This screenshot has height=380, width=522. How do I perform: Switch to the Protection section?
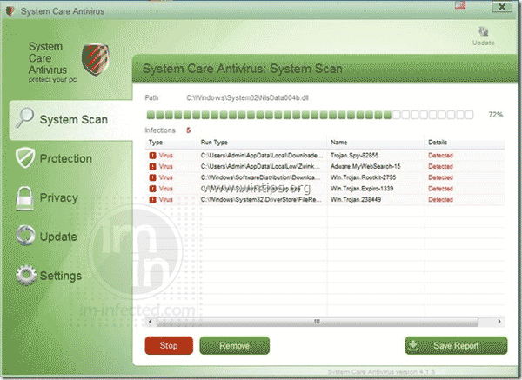[65, 158]
